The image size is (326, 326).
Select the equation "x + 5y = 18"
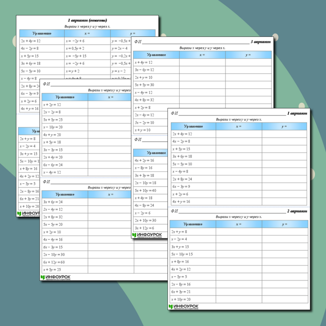tap(52, 142)
